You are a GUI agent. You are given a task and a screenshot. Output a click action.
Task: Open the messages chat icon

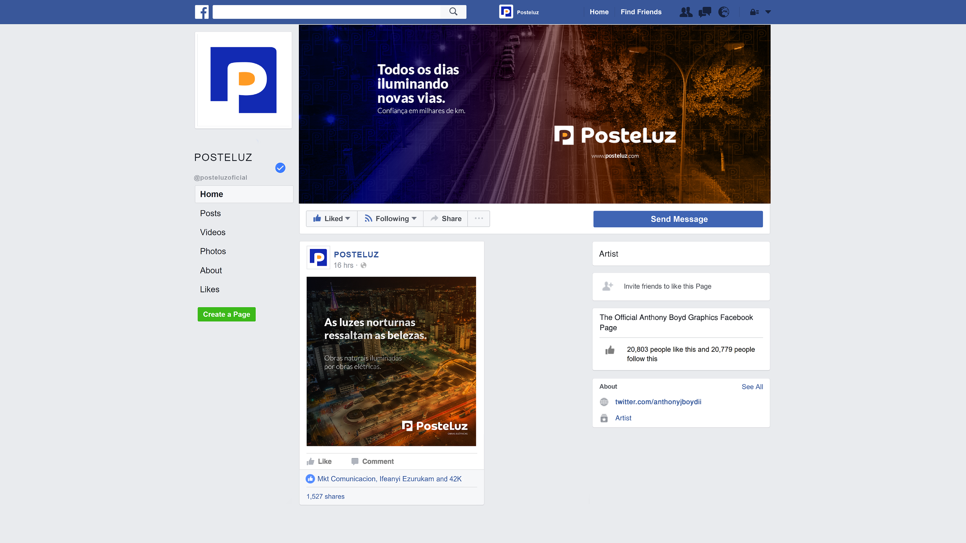pyautogui.click(x=705, y=12)
